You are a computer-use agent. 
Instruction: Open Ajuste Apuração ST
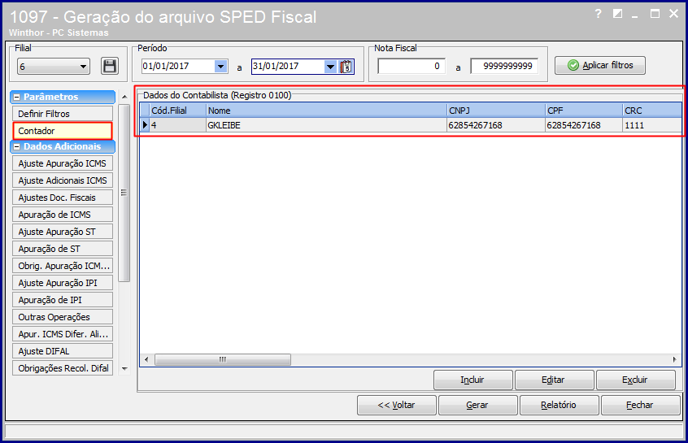pos(63,232)
